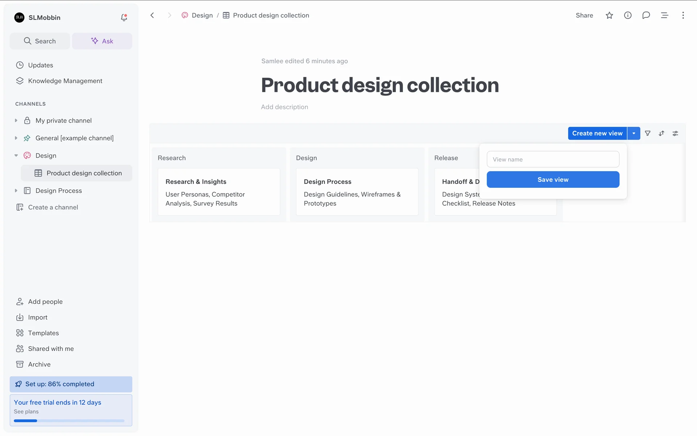This screenshot has width=697, height=436.
Task: Click the sort arrows icon
Action: coord(661,133)
